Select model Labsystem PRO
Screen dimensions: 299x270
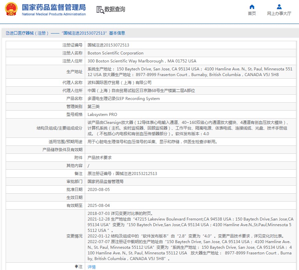point(102,115)
